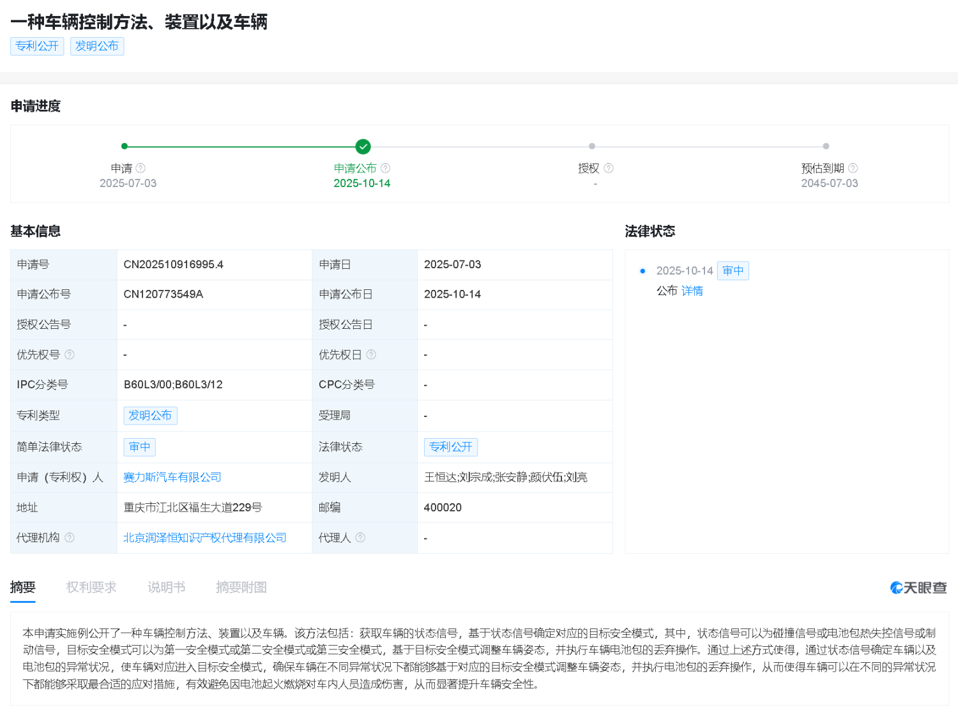Image resolution: width=958 pixels, height=712 pixels.
Task: Click 审中 tag in 简单法律状态 row
Action: pos(140,447)
